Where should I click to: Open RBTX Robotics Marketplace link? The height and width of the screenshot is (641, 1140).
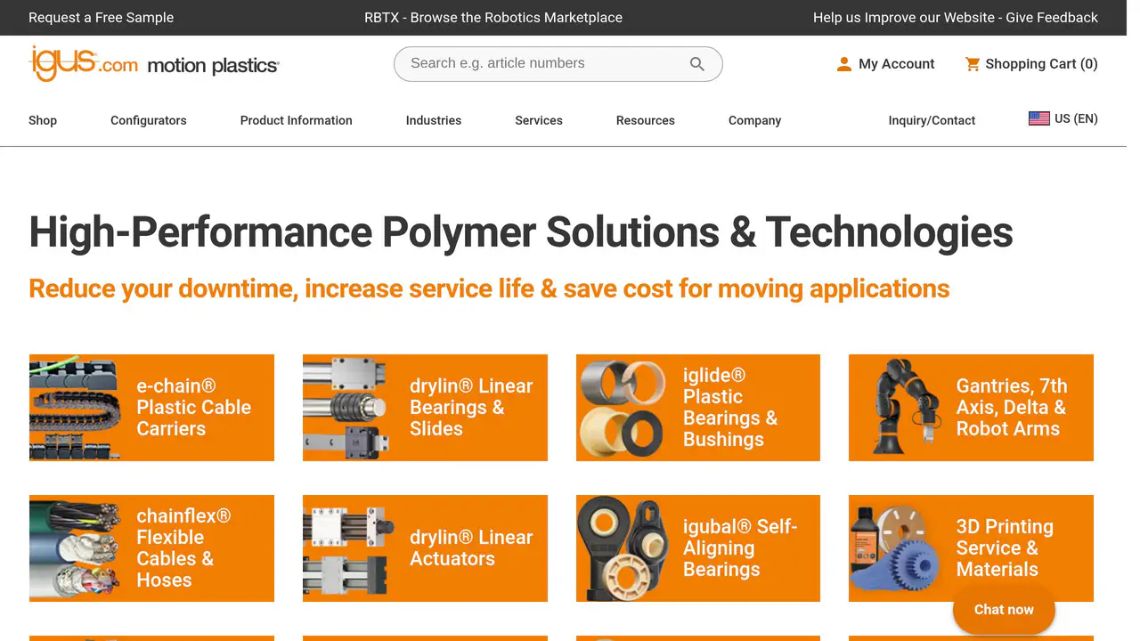[493, 18]
